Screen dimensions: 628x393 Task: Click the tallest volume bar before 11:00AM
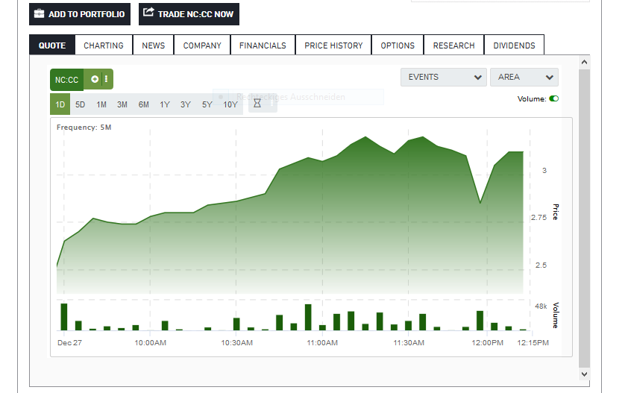point(308,317)
